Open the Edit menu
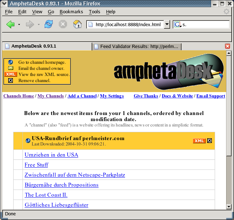This screenshot has height=220, width=234. click(22, 12)
